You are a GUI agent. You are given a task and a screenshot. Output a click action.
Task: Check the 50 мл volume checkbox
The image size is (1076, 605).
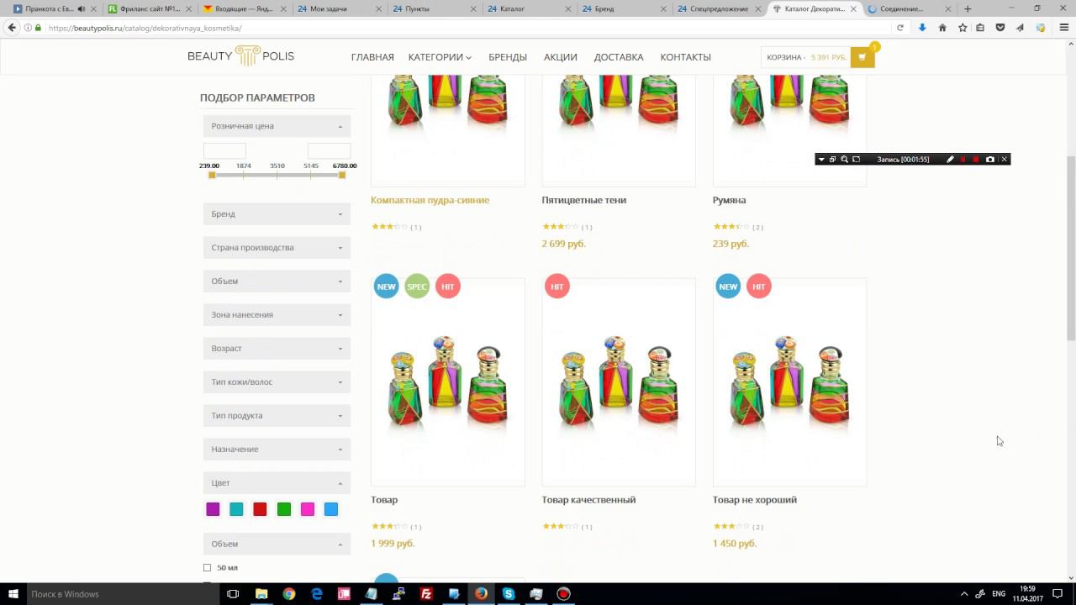[208, 568]
